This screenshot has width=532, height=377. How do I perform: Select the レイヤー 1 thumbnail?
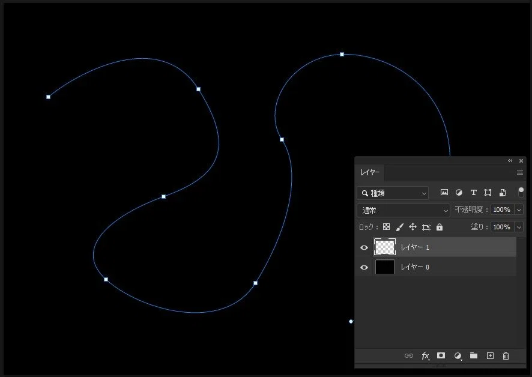click(x=385, y=247)
